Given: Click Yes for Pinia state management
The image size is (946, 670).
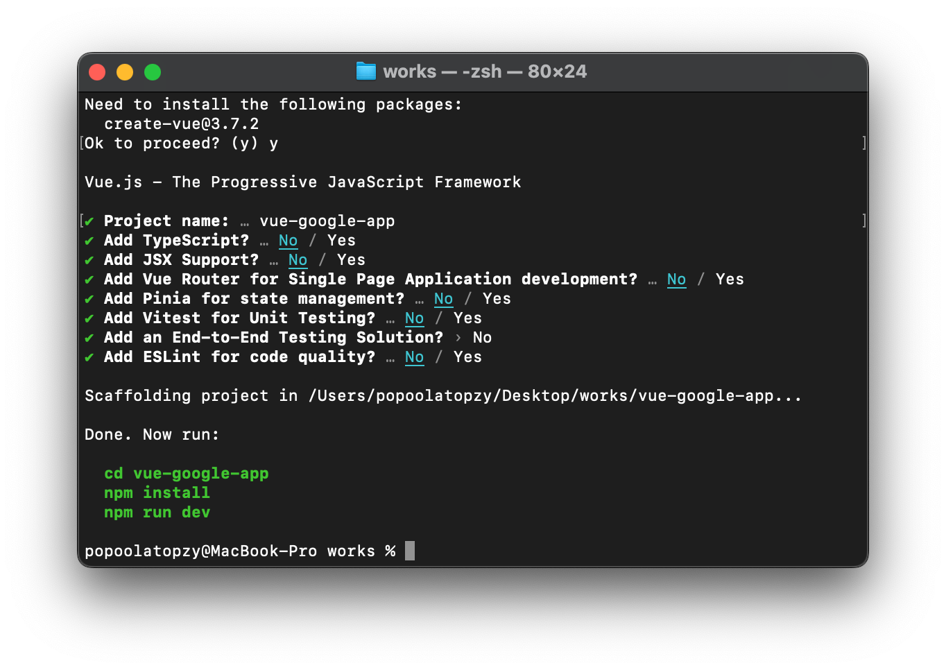Looking at the screenshot, I should (497, 299).
